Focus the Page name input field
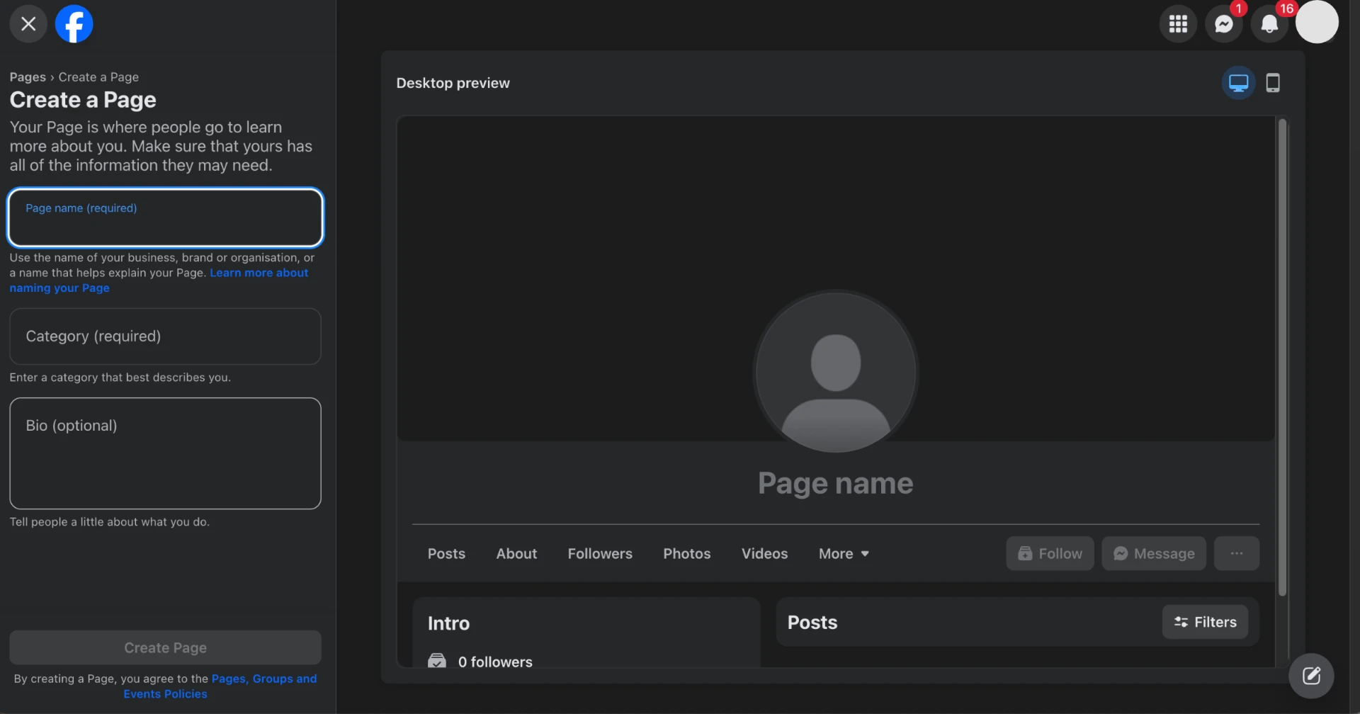 166,217
